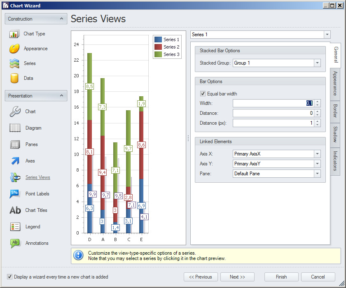Click the Distance (px) value field
Image resolution: width=346 pixels, height=288 pixels.
click(274, 123)
